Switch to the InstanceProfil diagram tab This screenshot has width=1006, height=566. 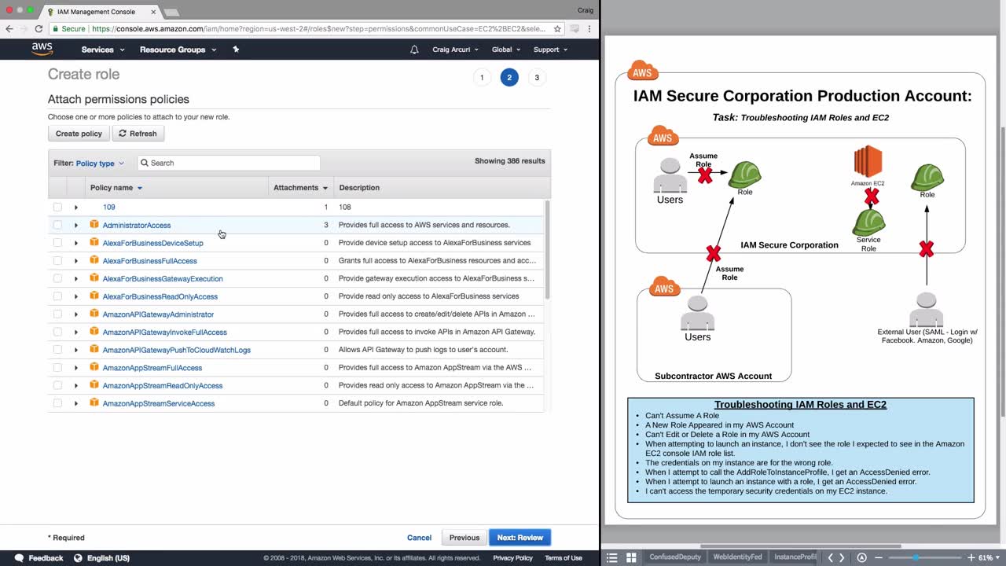(x=795, y=557)
